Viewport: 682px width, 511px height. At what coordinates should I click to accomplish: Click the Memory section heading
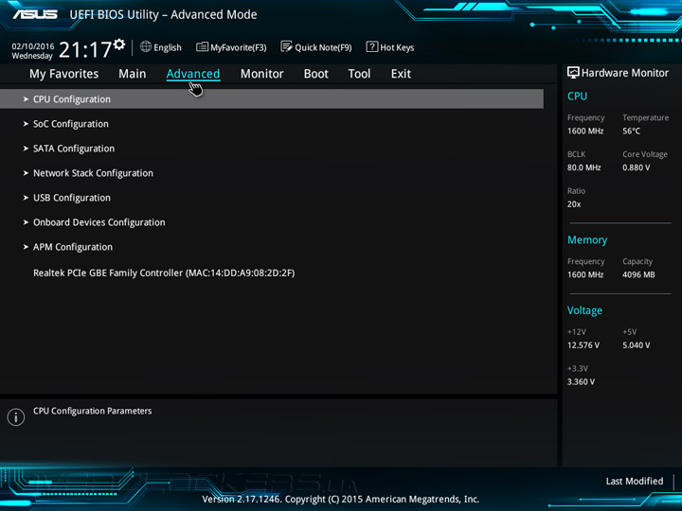click(x=587, y=239)
